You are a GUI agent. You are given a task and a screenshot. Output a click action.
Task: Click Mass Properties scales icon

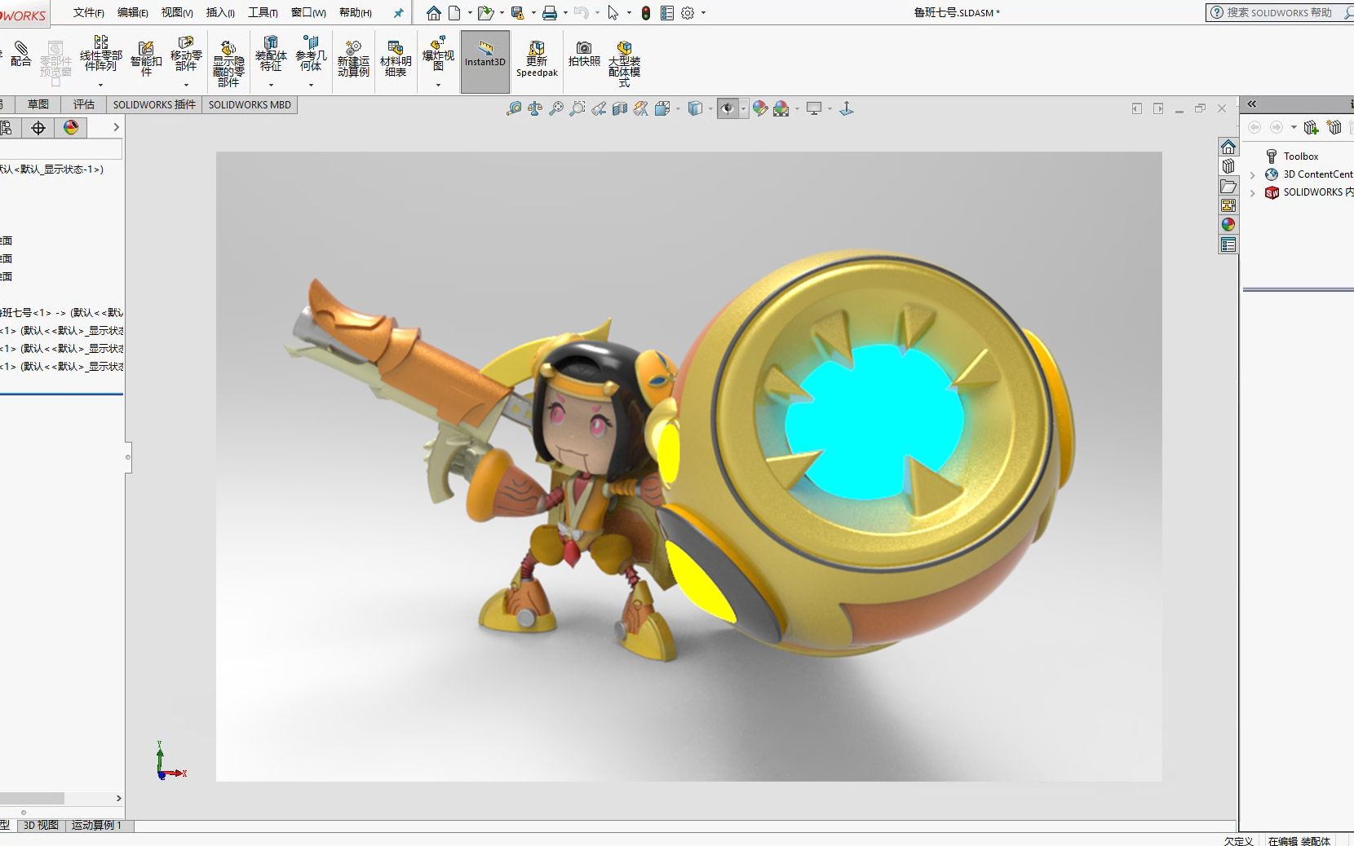pos(535,108)
